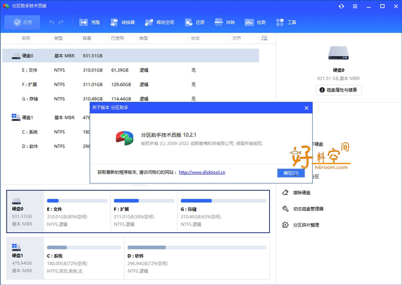Open the Converter (转换器) tool
This screenshot has height=285, width=402.
coord(122,22)
